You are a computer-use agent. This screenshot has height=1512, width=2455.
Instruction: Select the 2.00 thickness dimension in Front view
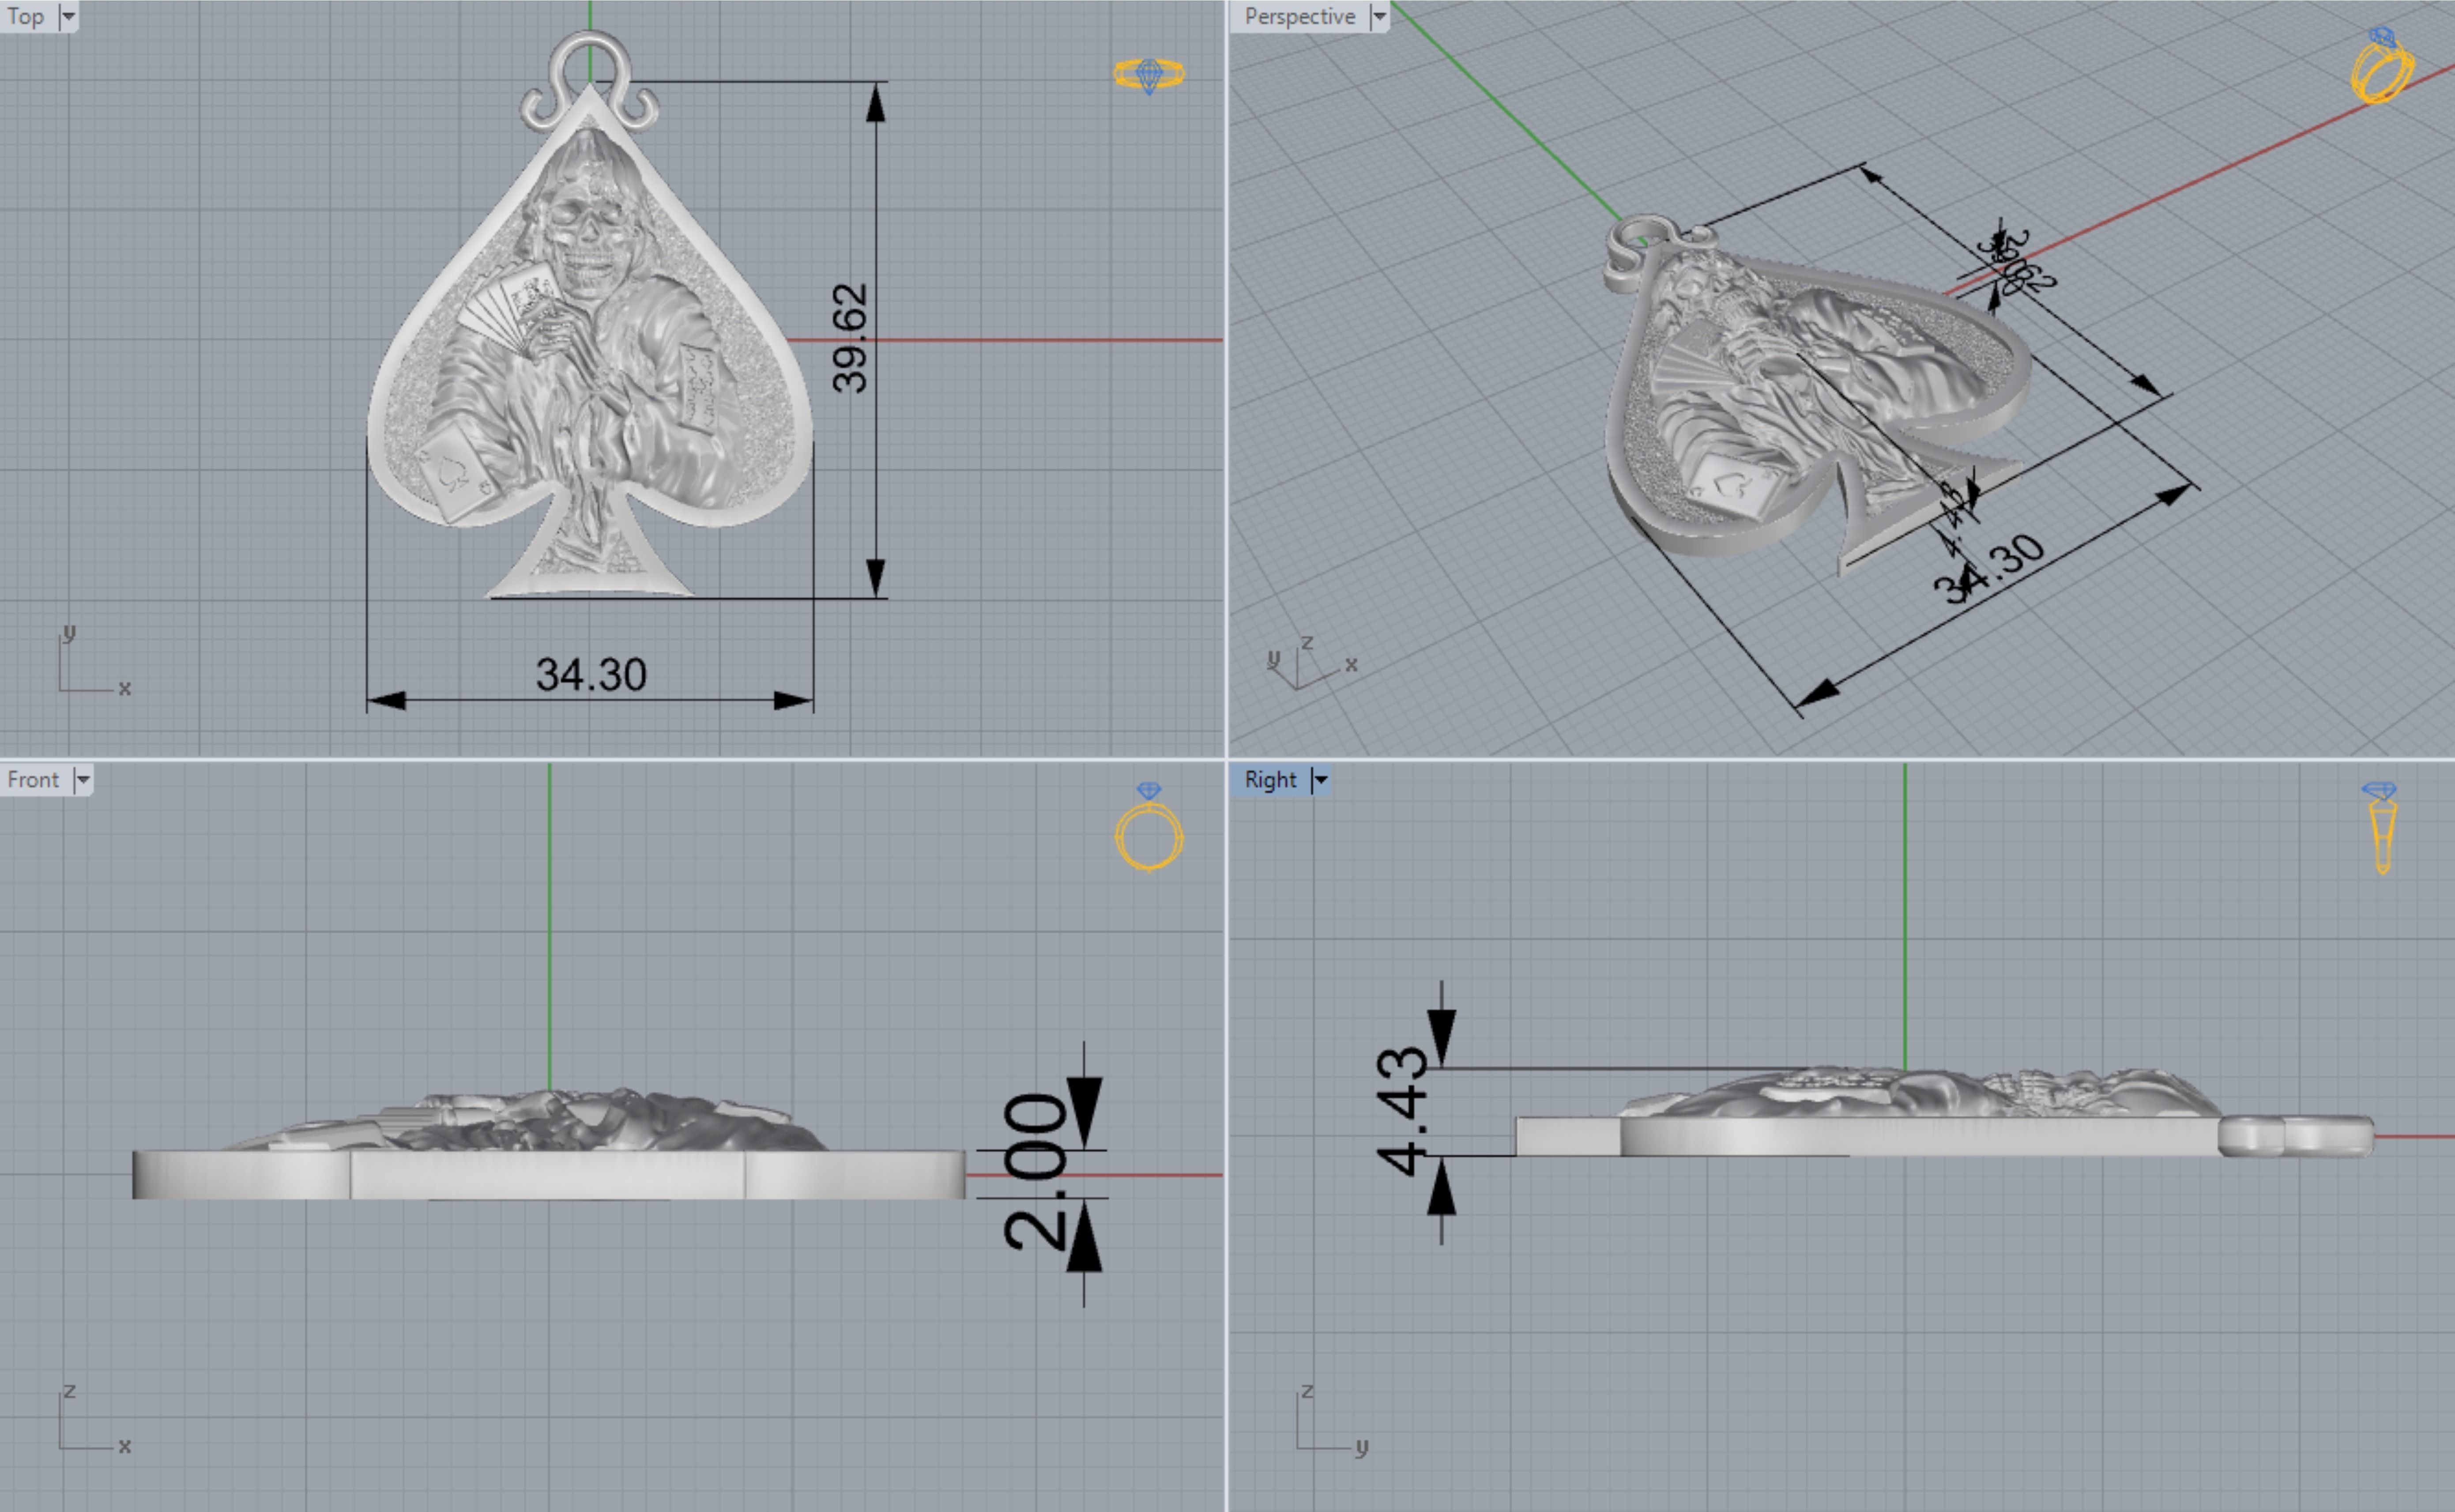[x=1035, y=1171]
